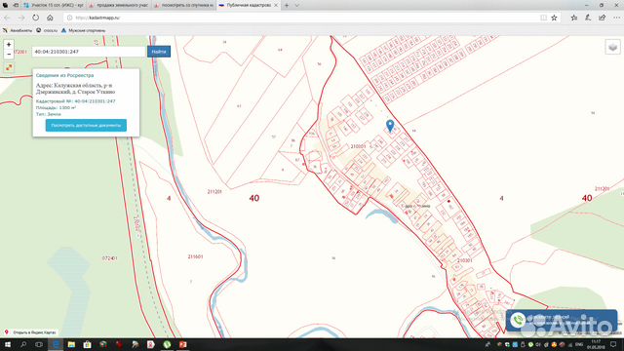
Task: Open the Favorites hub icon
Action: pyautogui.click(x=574, y=18)
